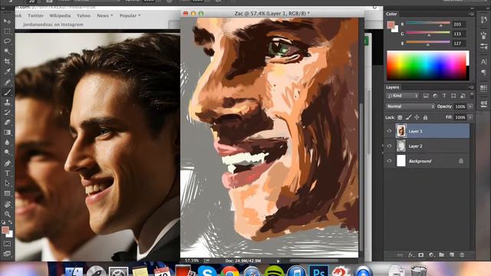Select the Rectangle shape tool
This screenshot has height=276, width=491.
[7, 193]
